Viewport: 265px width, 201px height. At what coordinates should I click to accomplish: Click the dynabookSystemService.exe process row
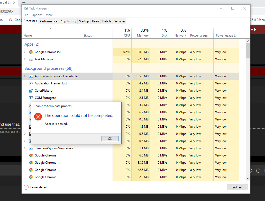[x=54, y=148]
